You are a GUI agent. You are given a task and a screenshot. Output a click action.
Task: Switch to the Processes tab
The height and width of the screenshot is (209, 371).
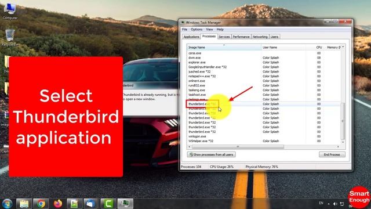click(209, 36)
